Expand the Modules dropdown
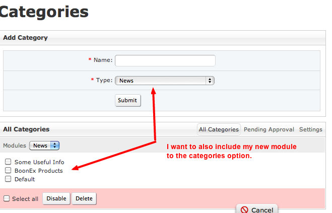332x213 pixels. 44,146
